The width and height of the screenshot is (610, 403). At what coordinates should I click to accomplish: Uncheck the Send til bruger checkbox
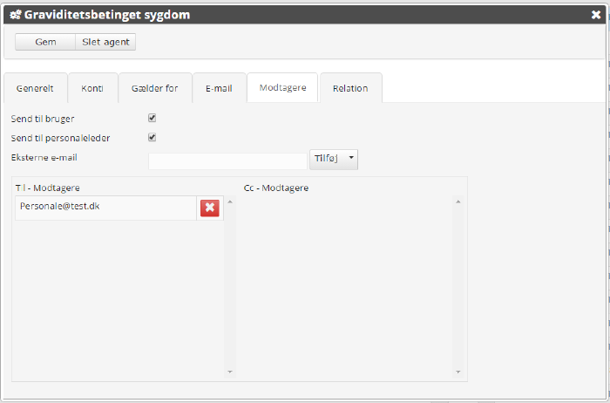coord(152,118)
